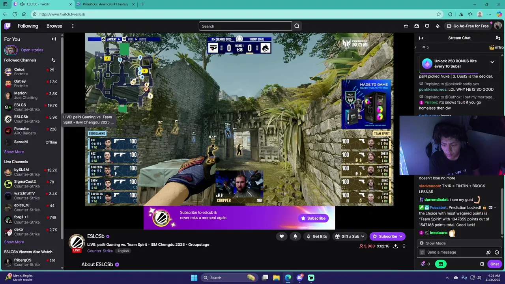Open user avatar menu at top right
The height and width of the screenshot is (284, 505).
[x=498, y=26]
